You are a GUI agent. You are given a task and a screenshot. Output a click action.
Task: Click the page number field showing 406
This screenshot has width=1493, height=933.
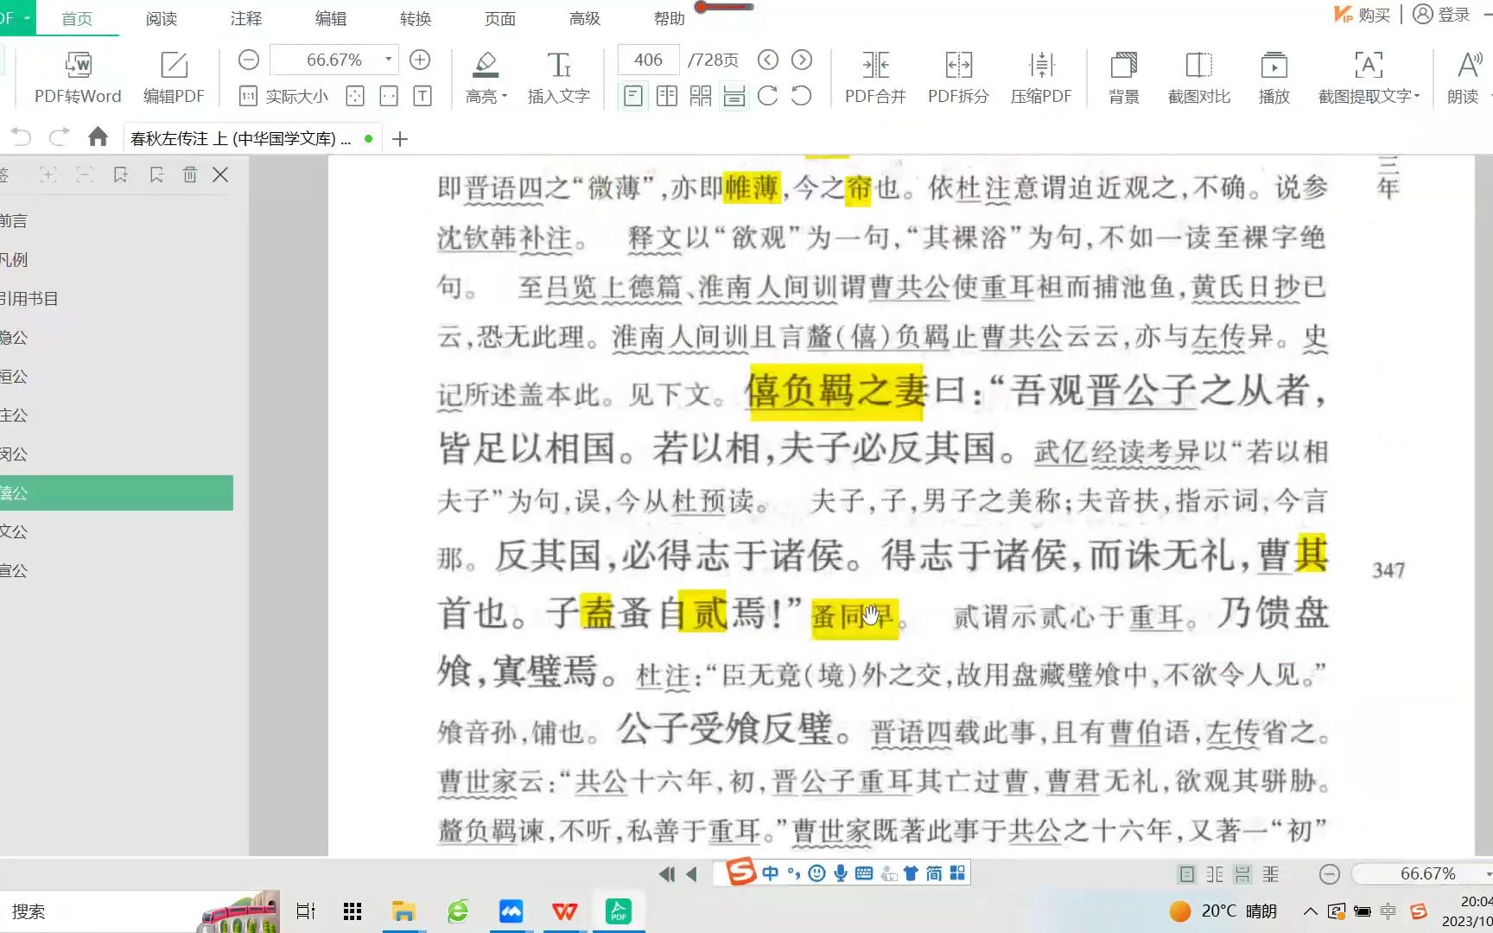coord(648,60)
